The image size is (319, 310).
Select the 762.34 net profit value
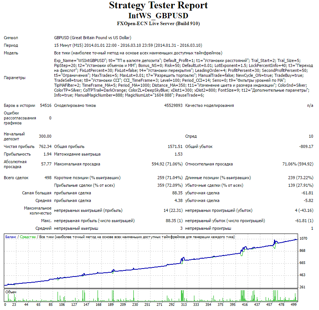[x=45, y=146]
